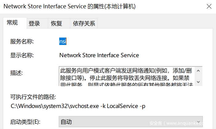216x129 pixels.
Task: Click the dialog title bar text
Action: (x=70, y=6)
